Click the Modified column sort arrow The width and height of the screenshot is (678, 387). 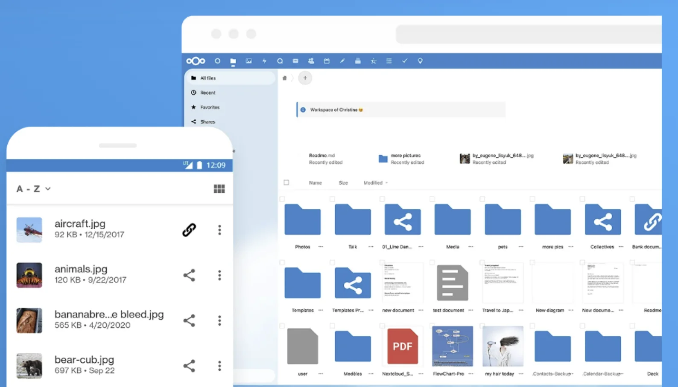point(387,183)
